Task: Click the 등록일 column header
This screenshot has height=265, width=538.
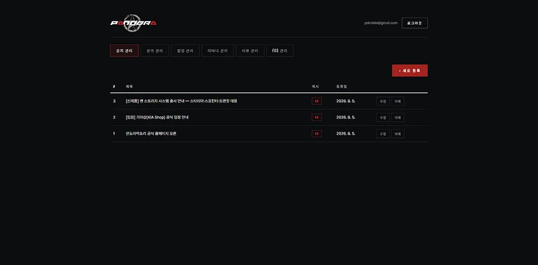Action: pos(342,87)
